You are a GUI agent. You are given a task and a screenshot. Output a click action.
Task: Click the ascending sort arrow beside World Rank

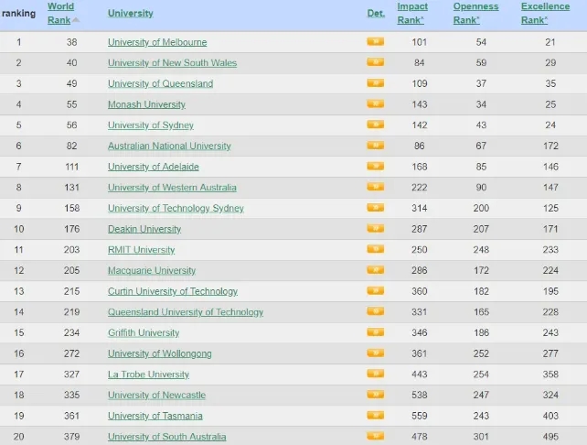(x=76, y=20)
